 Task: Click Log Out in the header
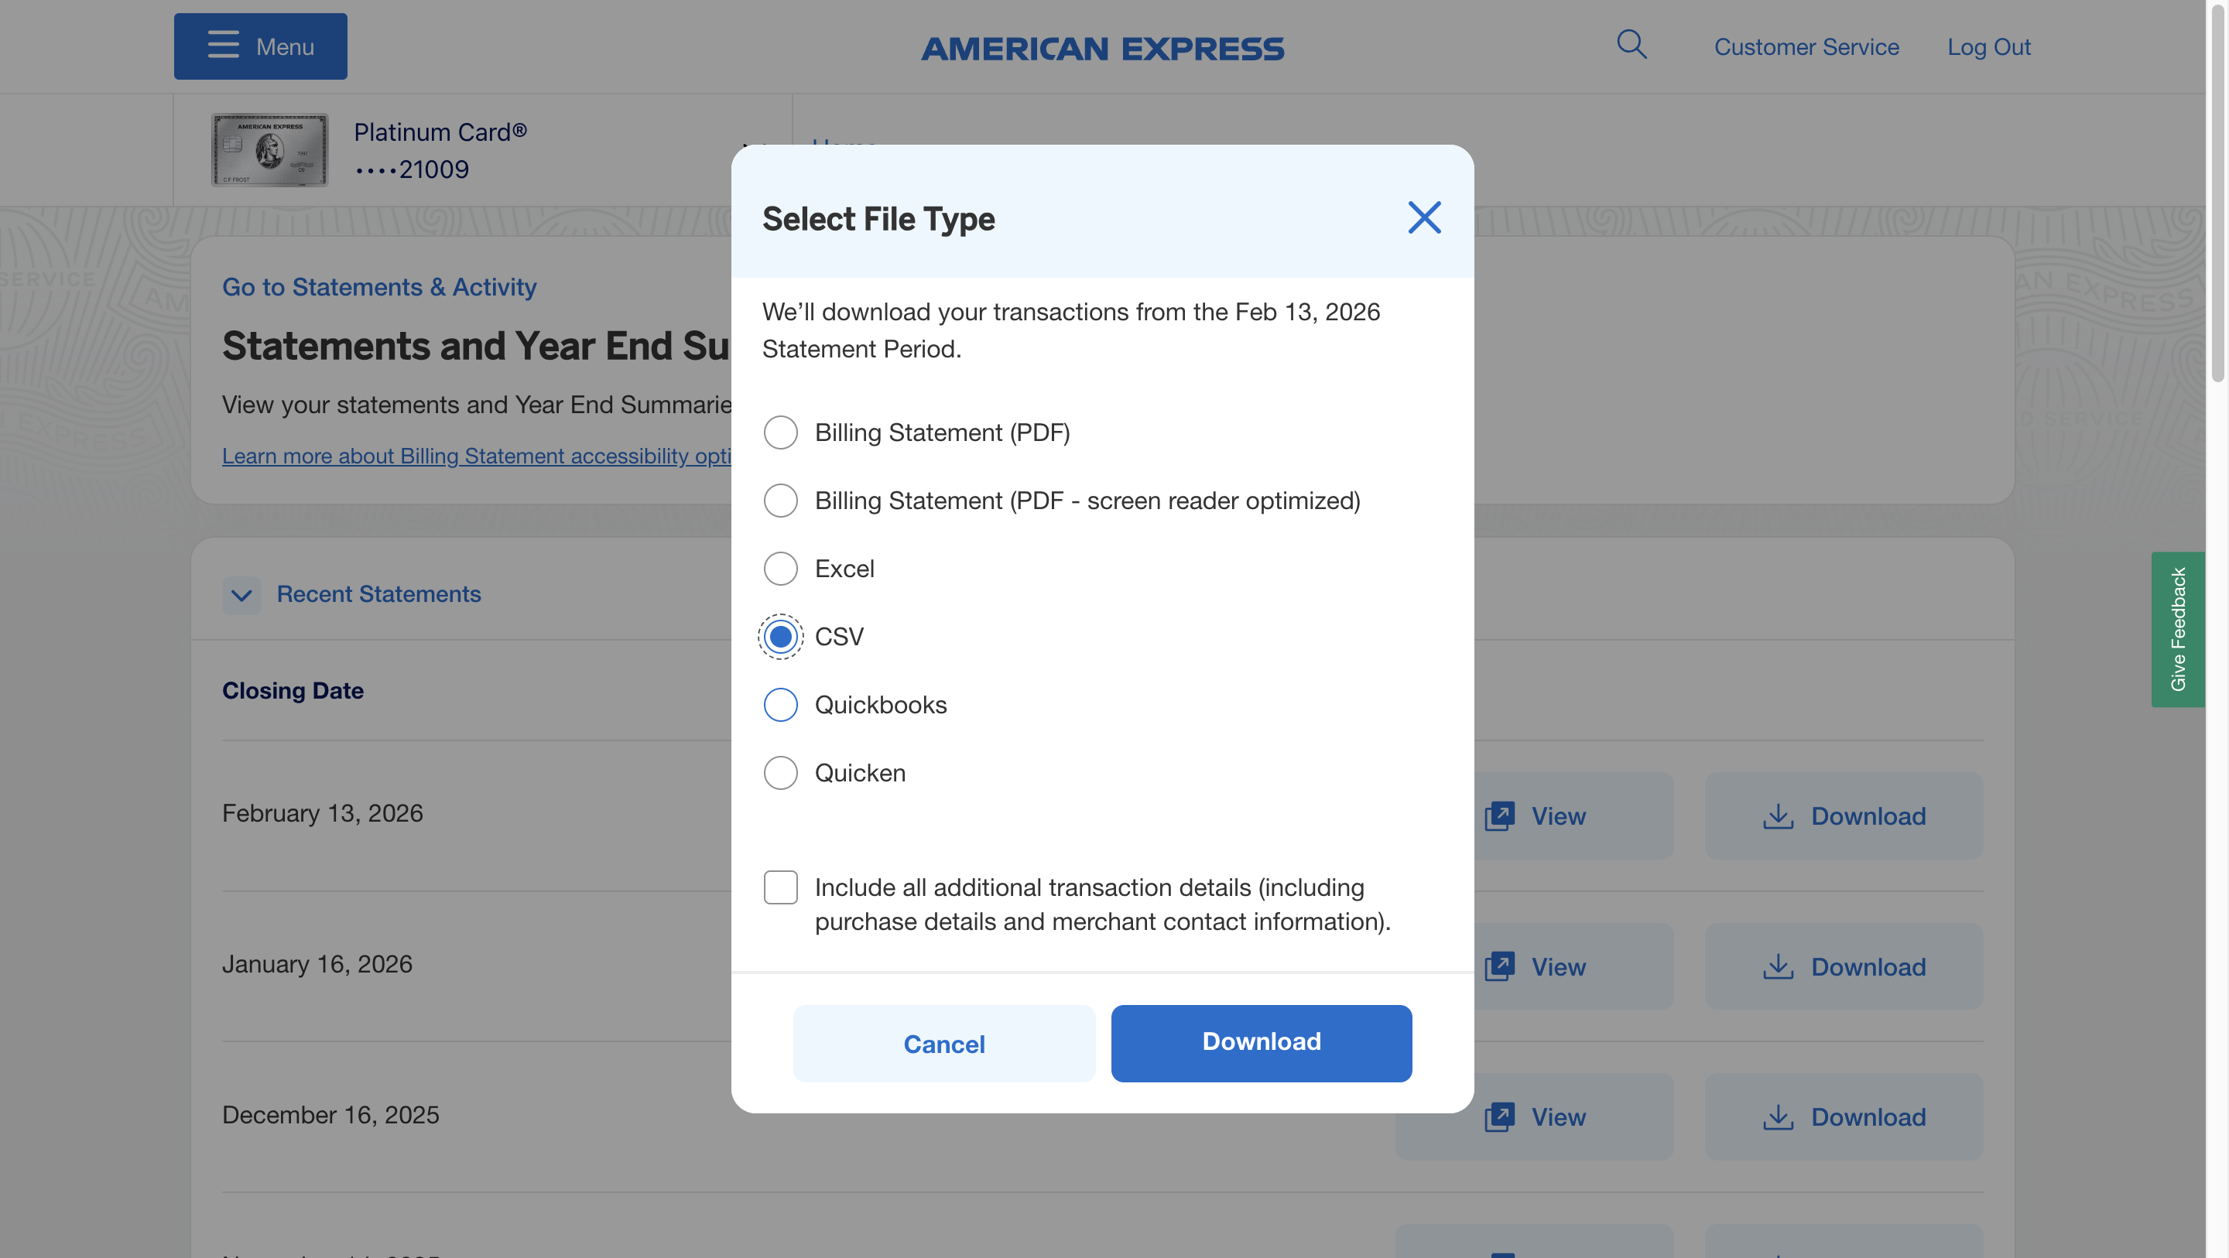pos(1988,46)
